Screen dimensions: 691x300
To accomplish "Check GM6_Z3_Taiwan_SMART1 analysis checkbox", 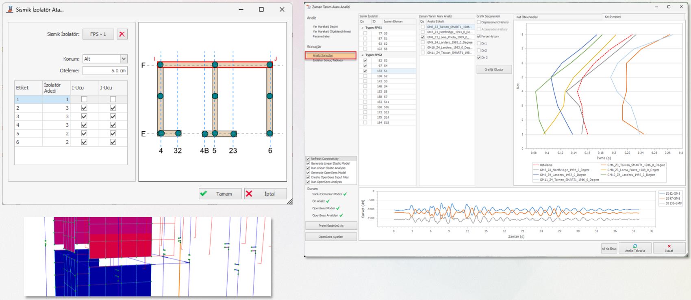I will click(423, 27).
